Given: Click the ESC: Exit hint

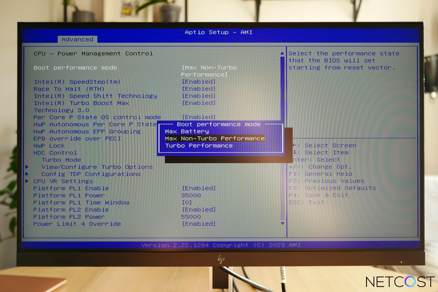Looking at the screenshot, I should [306, 203].
